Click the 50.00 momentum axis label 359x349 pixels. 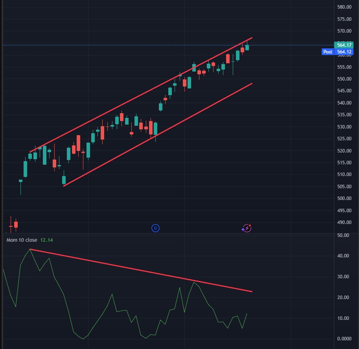pos(343,235)
